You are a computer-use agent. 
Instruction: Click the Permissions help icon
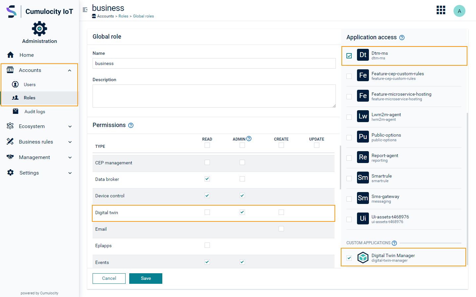(x=131, y=125)
